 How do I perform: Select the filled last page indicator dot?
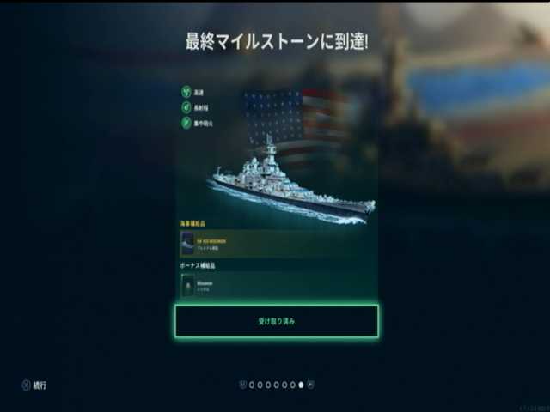tap(301, 385)
